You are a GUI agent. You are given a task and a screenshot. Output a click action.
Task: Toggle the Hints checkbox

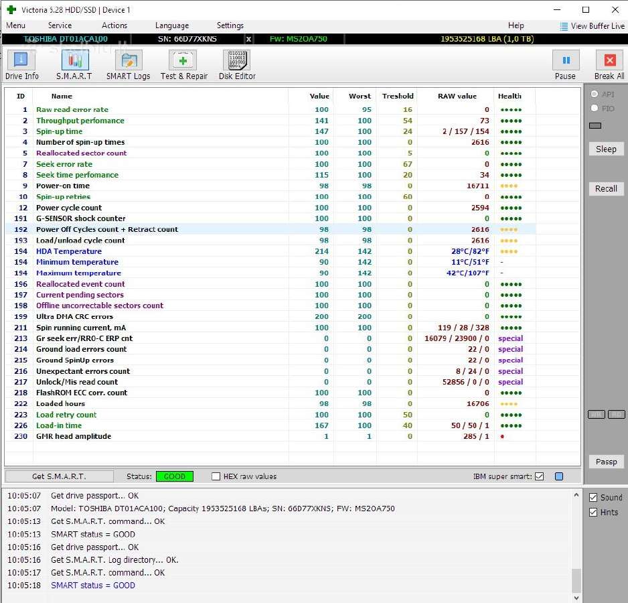point(593,513)
